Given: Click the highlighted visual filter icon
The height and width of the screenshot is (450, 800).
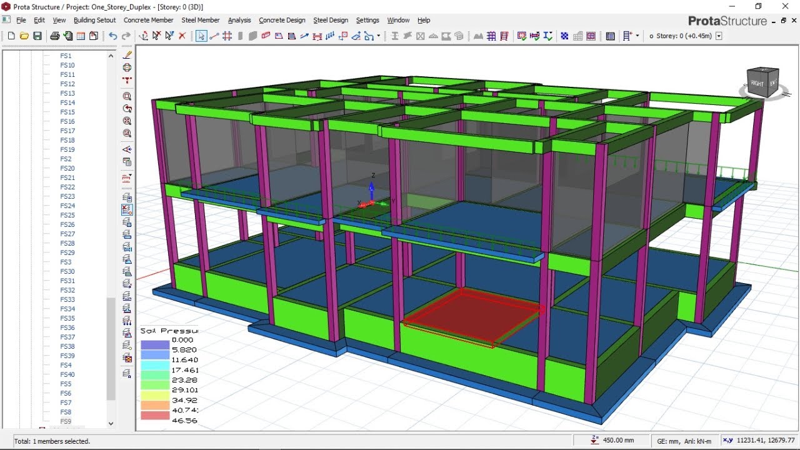Looking at the screenshot, I should (x=127, y=210).
